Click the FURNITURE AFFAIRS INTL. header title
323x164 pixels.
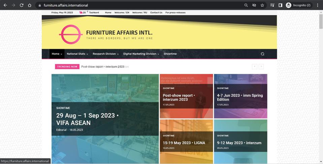tap(119, 33)
